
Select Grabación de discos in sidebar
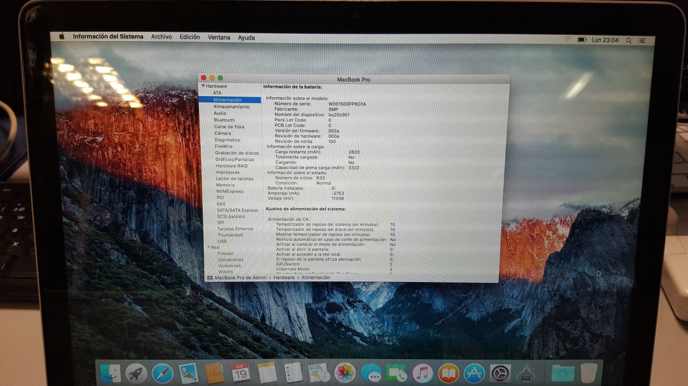237,153
